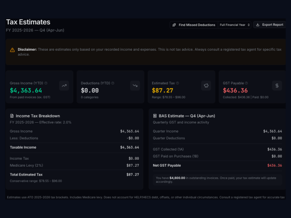Click the red $436.36 in Net GST Payable row

[x=274, y=166]
